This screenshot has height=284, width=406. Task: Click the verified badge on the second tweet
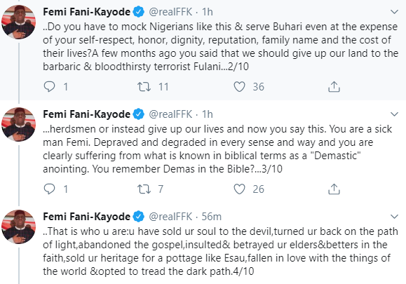coord(139,114)
